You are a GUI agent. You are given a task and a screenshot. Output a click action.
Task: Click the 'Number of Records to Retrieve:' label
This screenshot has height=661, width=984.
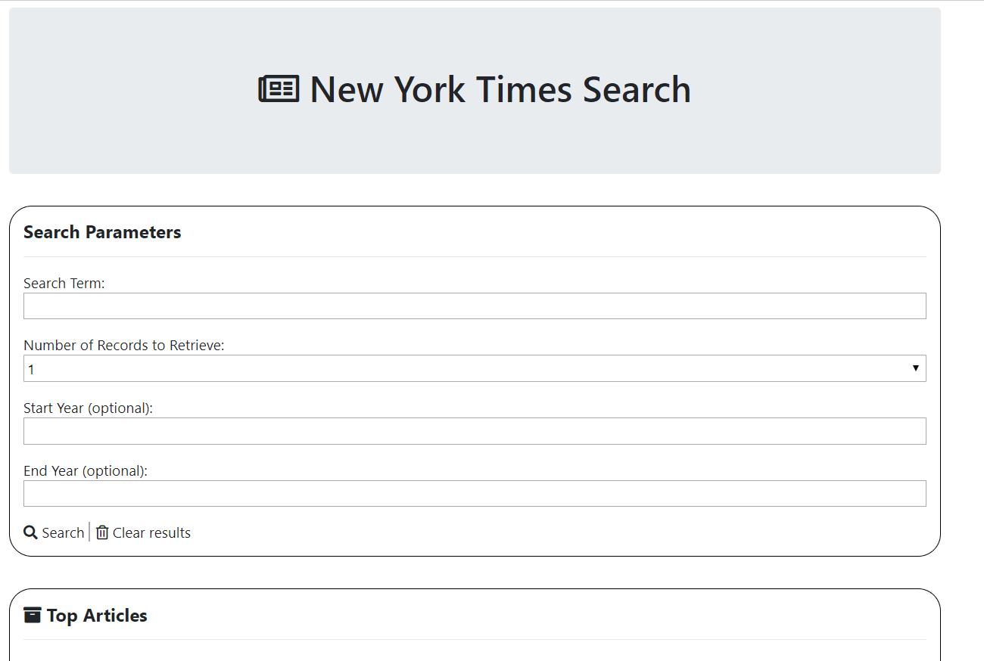tap(124, 345)
